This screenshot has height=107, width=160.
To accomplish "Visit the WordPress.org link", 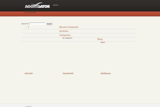I will tap(106, 73).
